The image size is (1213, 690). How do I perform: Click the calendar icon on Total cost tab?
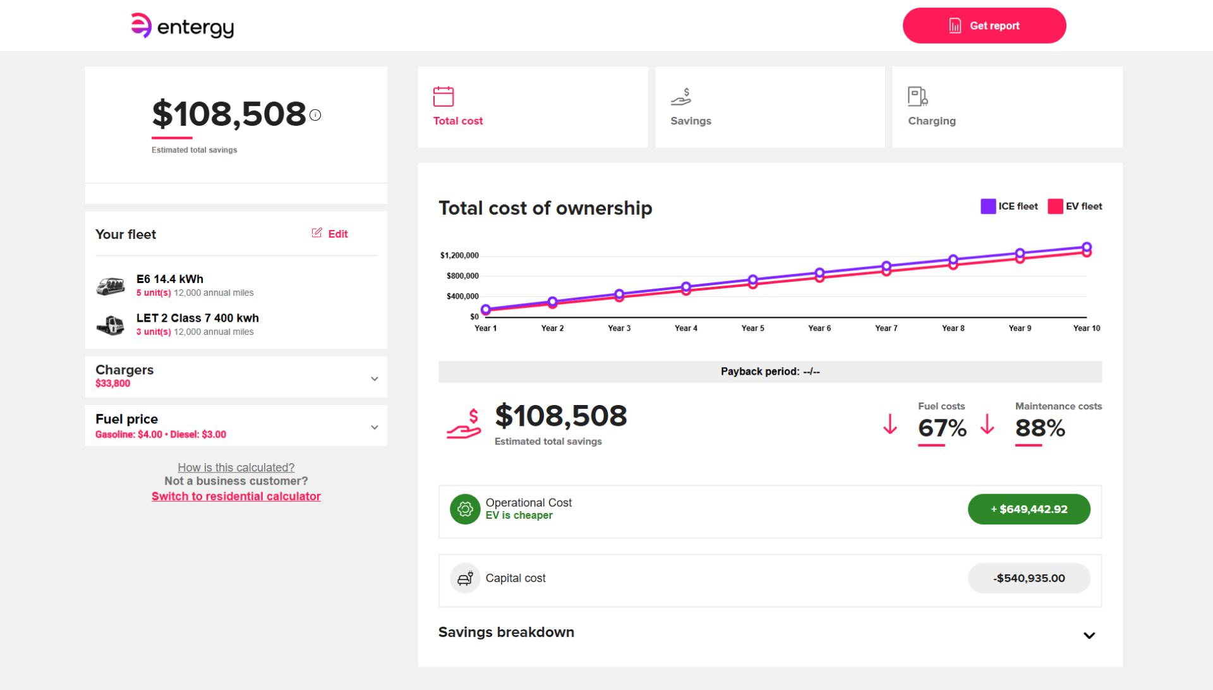tap(444, 97)
